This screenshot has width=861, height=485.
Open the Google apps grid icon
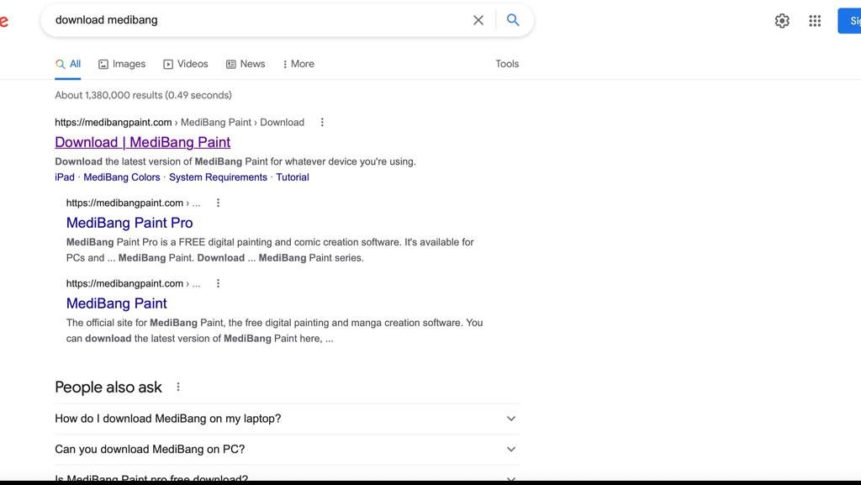815,21
